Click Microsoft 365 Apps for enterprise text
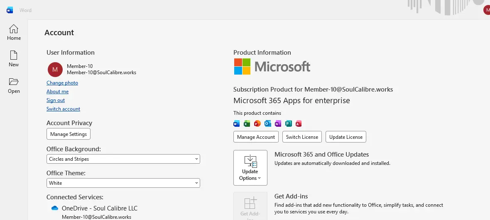Screen dimensions: 490x220 pyautogui.click(x=292, y=100)
